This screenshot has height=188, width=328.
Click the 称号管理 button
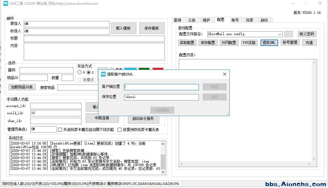(290, 43)
